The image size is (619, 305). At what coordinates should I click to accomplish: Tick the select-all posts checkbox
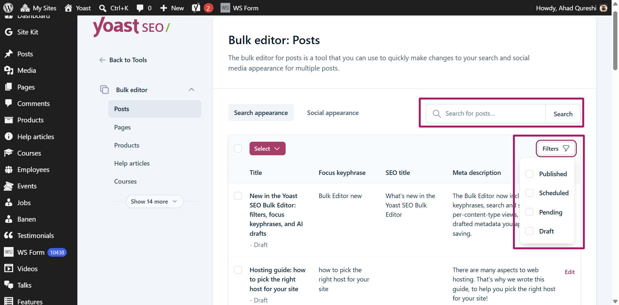pyautogui.click(x=238, y=148)
